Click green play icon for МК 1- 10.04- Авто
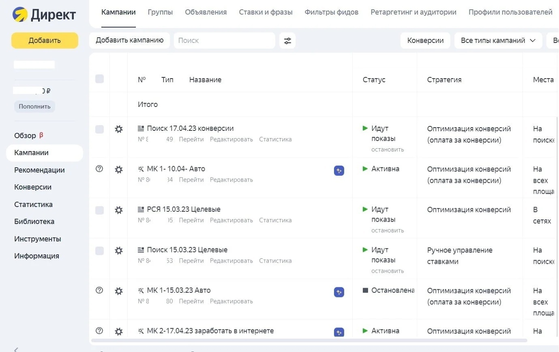Viewport: 559px width, 352px height. 365,169
